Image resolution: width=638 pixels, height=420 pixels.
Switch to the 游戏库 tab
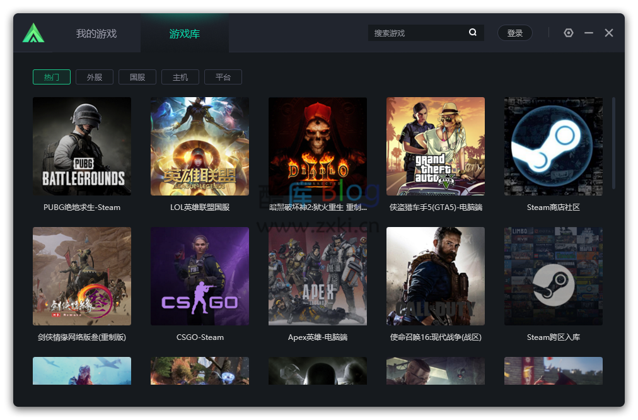(185, 33)
